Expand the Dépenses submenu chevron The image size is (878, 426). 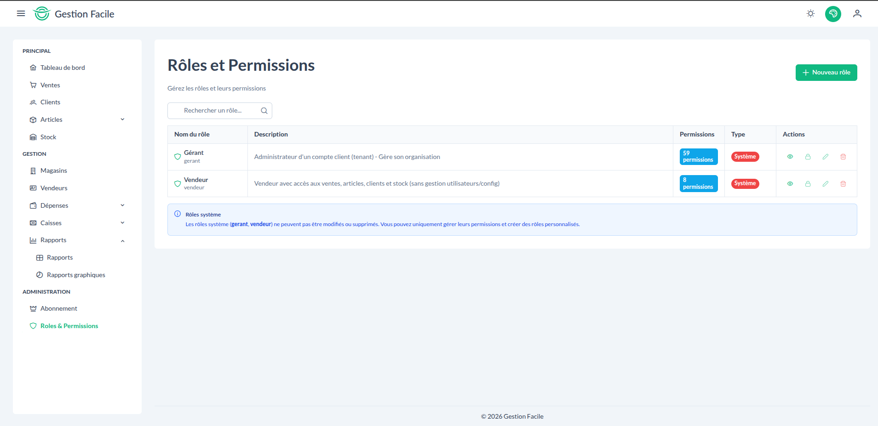[122, 205]
